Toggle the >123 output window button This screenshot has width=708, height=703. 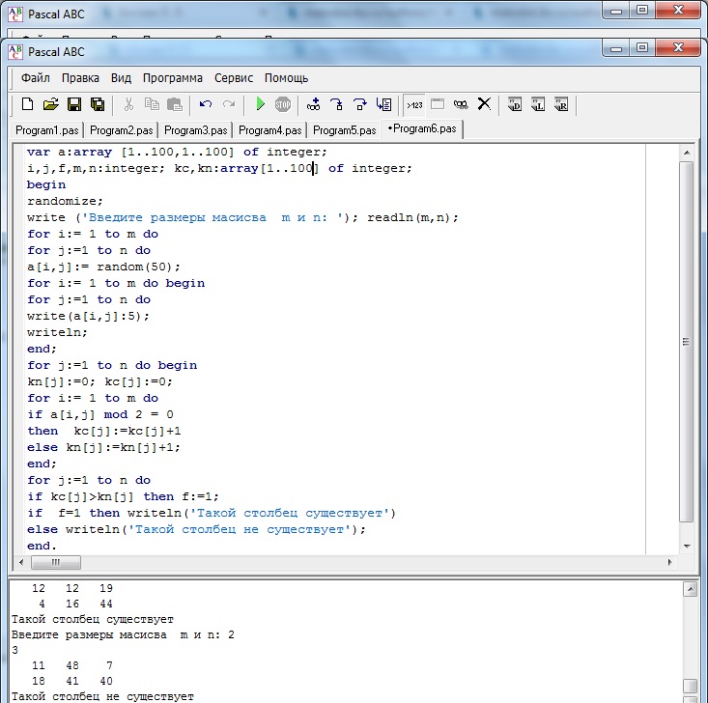click(414, 104)
